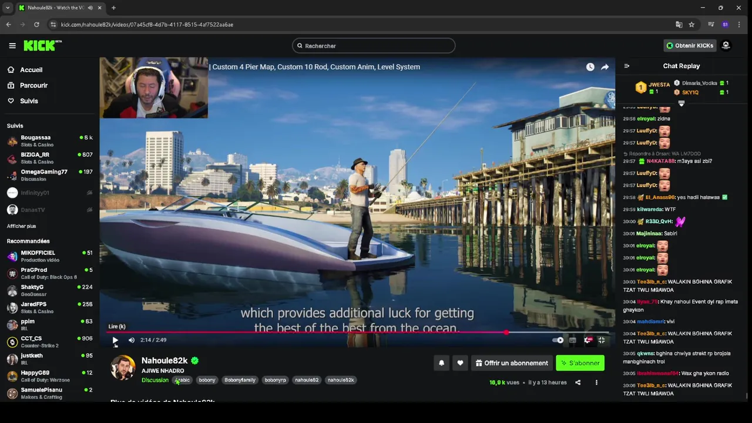Click the watch later clock icon

(590, 67)
